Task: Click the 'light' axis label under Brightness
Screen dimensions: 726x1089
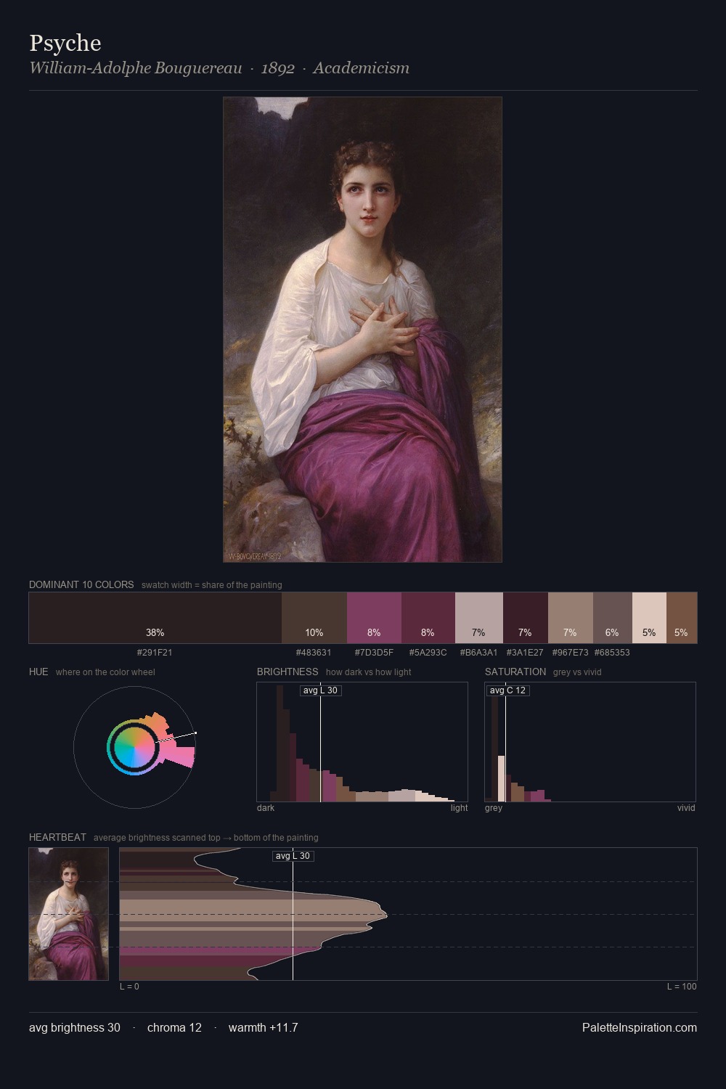Action: pos(459,808)
